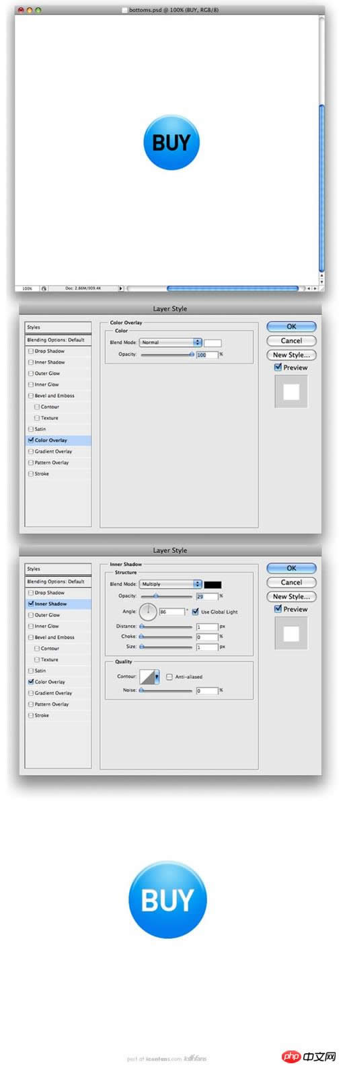Click New Style in Color Overlay dialog
Screen dimensions: 343x1070
tap(291, 354)
